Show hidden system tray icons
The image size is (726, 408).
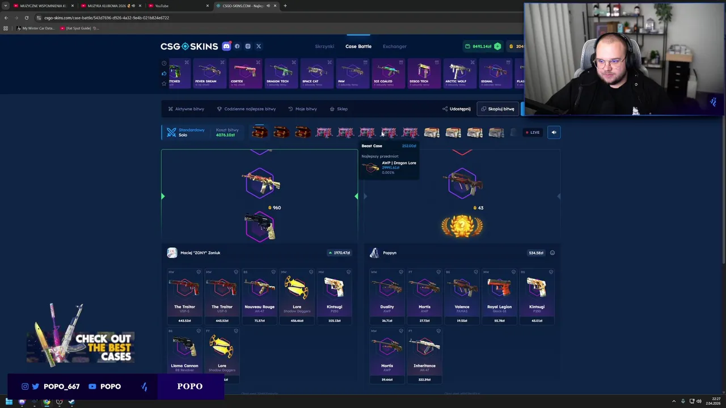[675, 402]
